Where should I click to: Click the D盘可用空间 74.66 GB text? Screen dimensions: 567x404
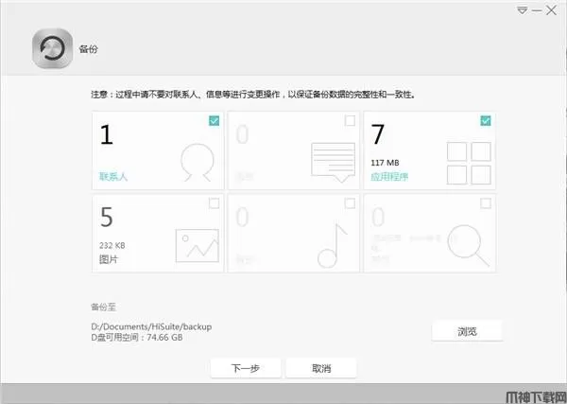[x=137, y=338]
